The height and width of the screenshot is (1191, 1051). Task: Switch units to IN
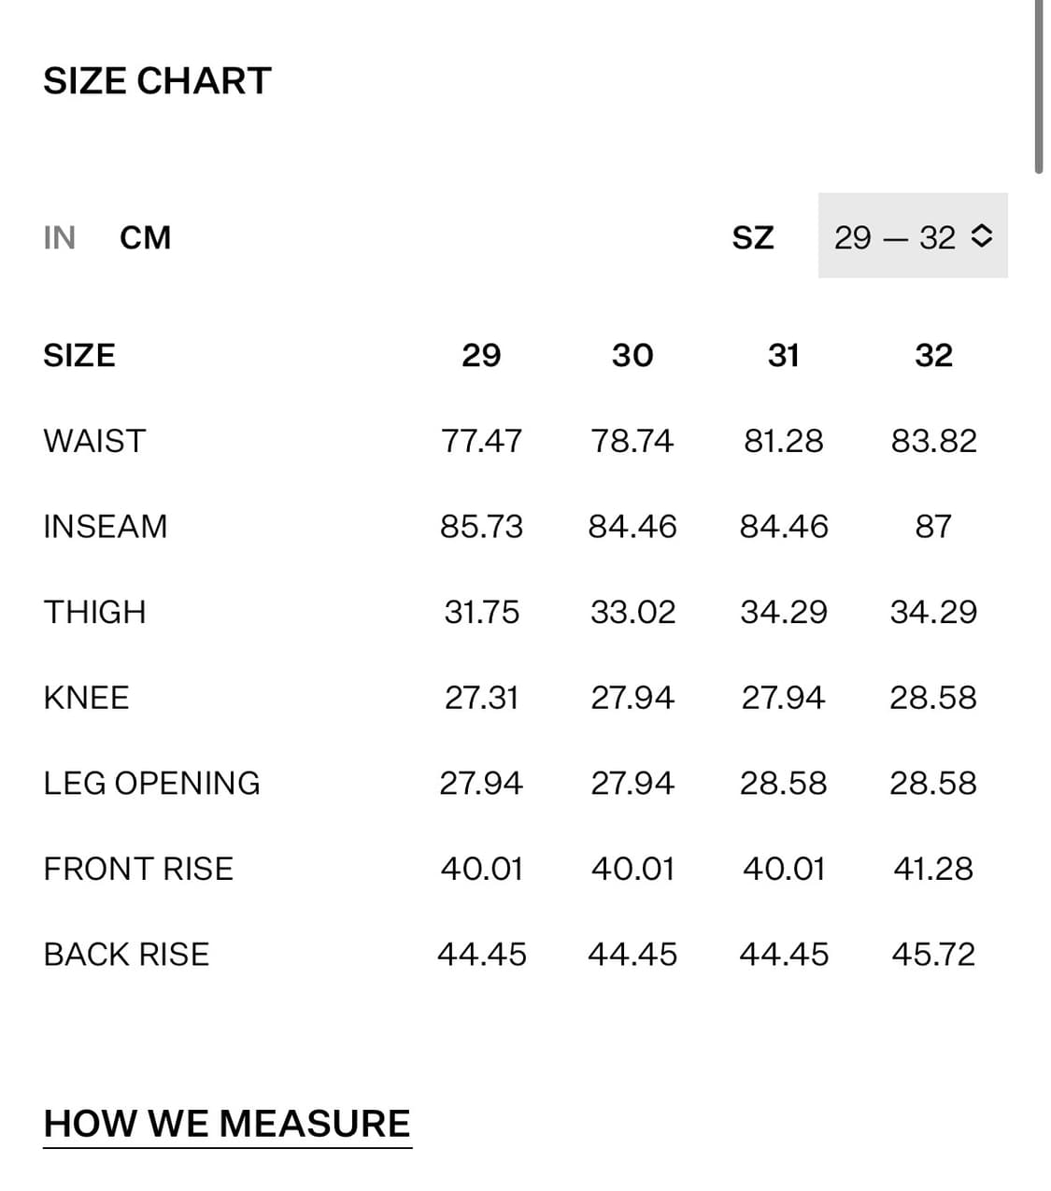click(x=59, y=237)
